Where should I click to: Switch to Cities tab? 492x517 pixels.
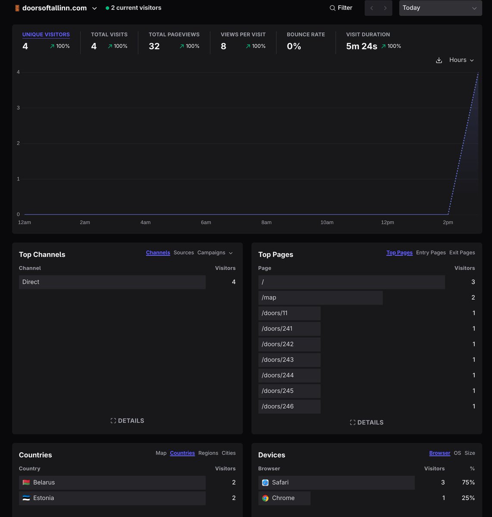[229, 453]
